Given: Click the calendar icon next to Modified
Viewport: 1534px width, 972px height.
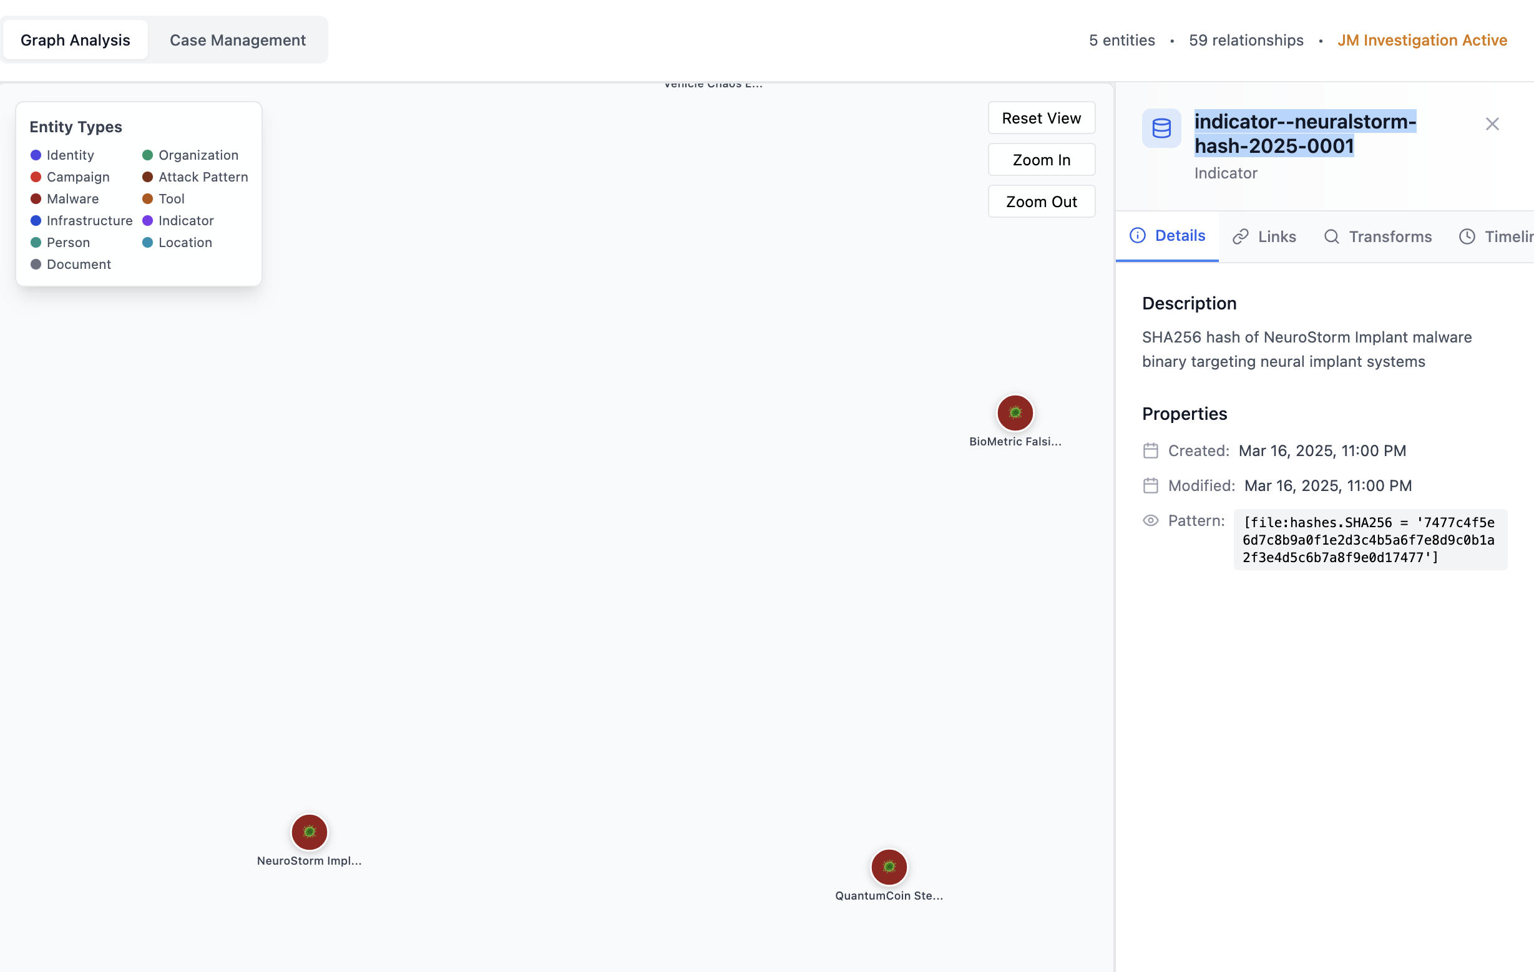Looking at the screenshot, I should click(1151, 486).
